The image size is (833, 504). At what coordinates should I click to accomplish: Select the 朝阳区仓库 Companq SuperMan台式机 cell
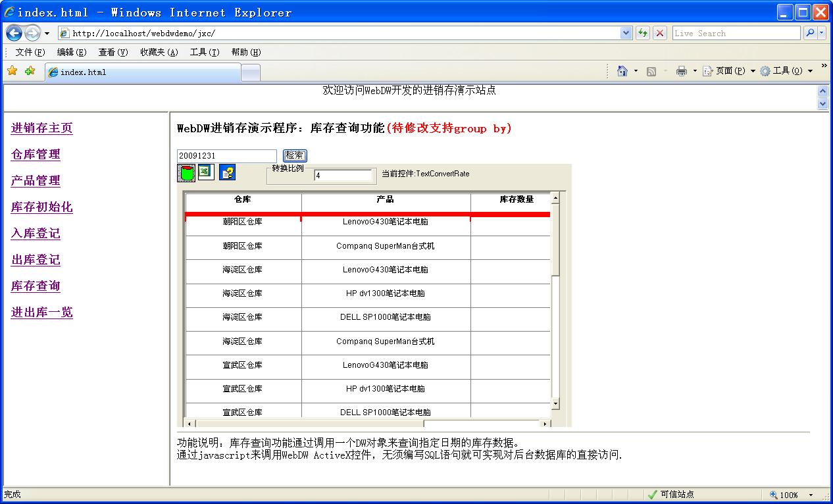pyautogui.click(x=386, y=246)
